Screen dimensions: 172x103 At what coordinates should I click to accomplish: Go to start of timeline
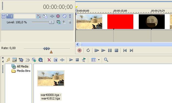[x=125, y=50]
